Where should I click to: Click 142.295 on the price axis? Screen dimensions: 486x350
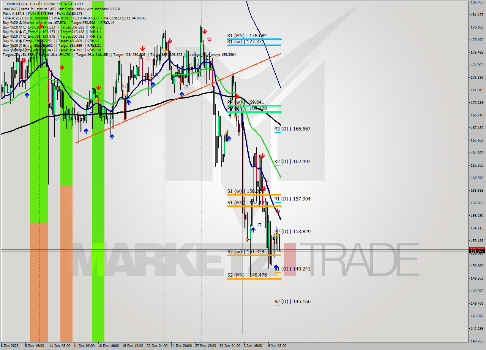[477, 329]
